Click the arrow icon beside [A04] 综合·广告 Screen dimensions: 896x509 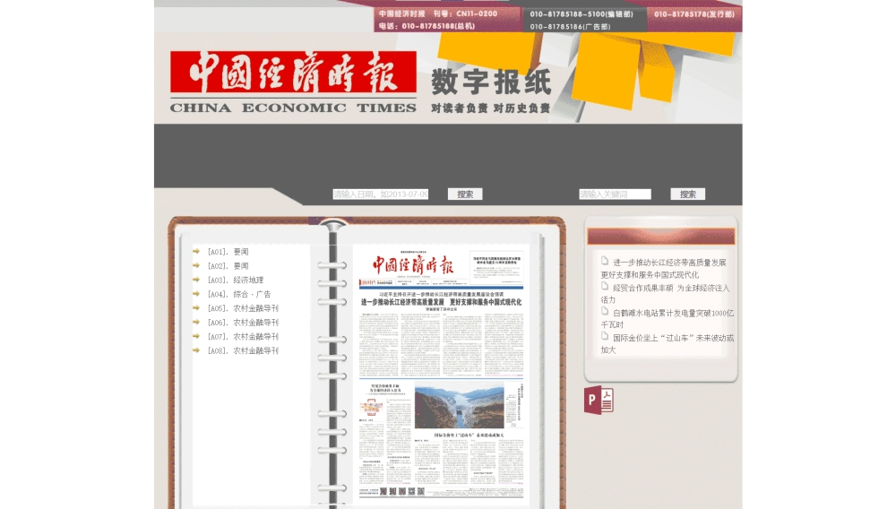pyautogui.click(x=196, y=294)
